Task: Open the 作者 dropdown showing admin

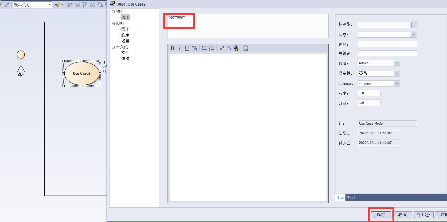Action: pos(397,63)
